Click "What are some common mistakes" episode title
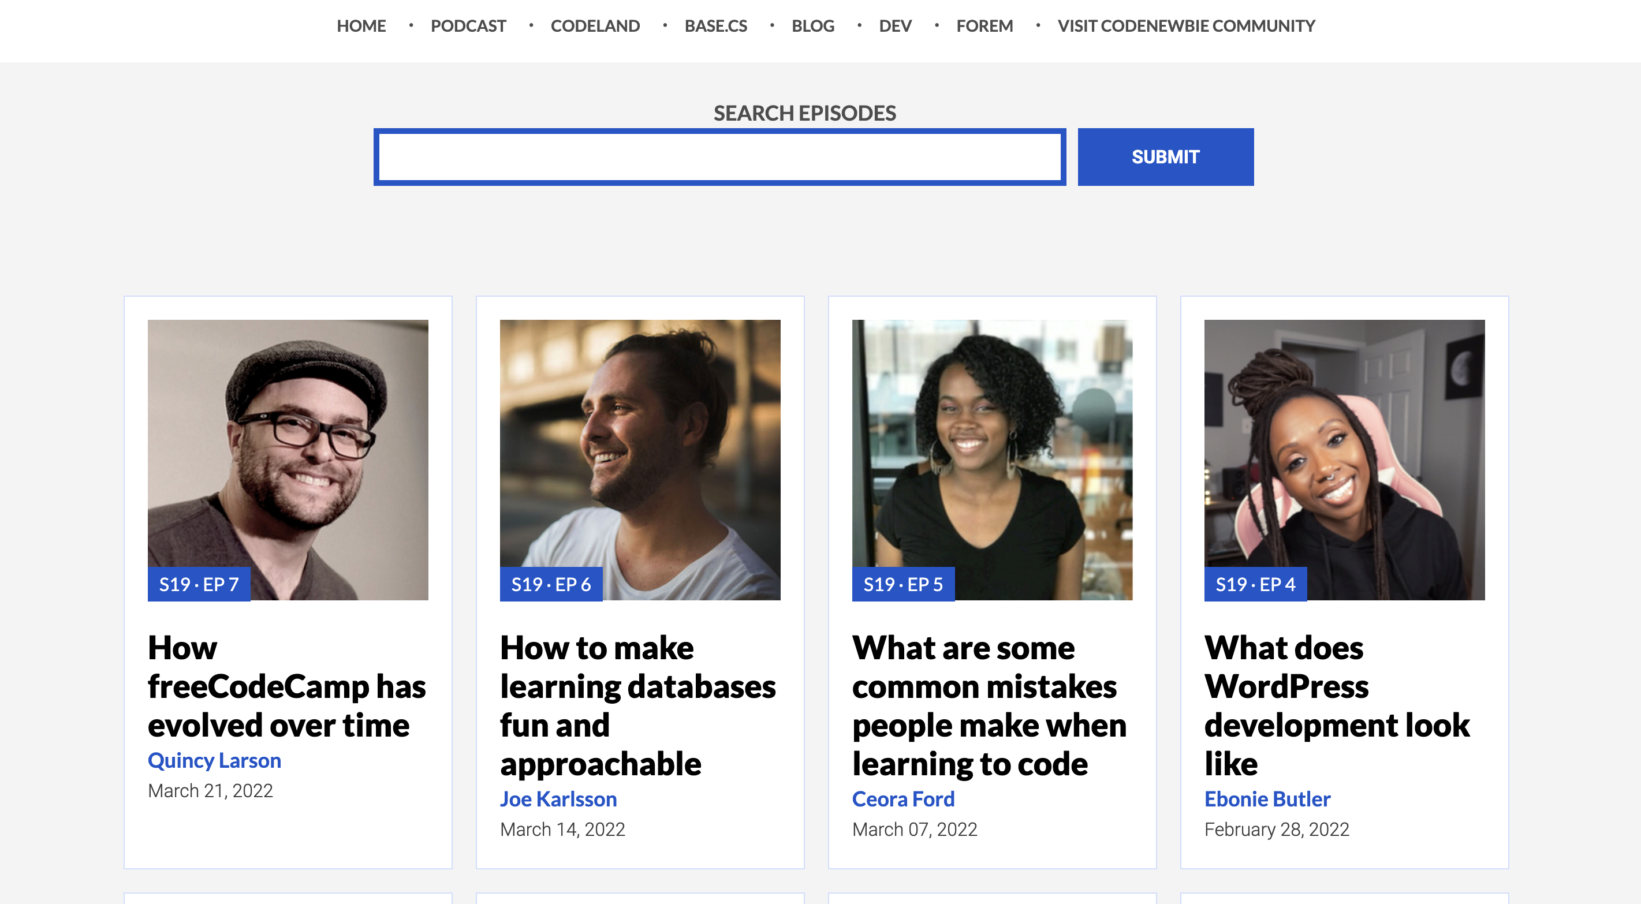The image size is (1641, 904). (989, 705)
